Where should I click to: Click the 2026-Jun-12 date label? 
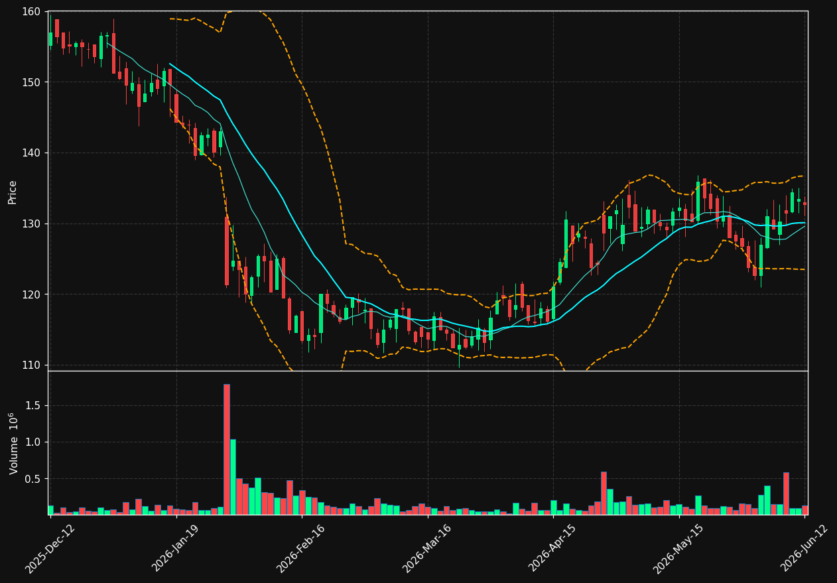click(x=805, y=548)
